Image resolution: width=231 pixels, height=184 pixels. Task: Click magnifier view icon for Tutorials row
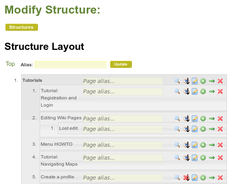(x=177, y=81)
